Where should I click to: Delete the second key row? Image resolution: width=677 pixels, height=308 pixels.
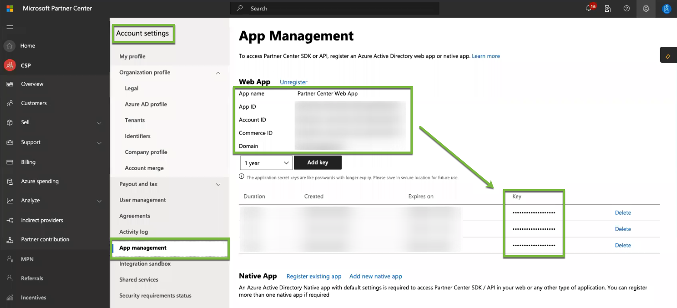[x=623, y=229]
